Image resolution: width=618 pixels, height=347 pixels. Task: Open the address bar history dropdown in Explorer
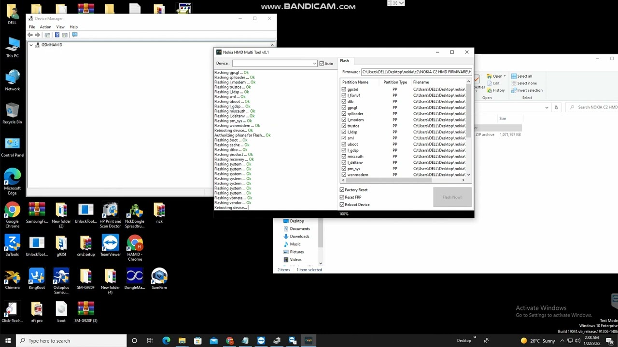tap(547, 107)
